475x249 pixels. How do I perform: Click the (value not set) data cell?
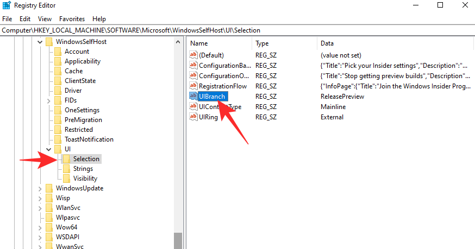click(341, 55)
